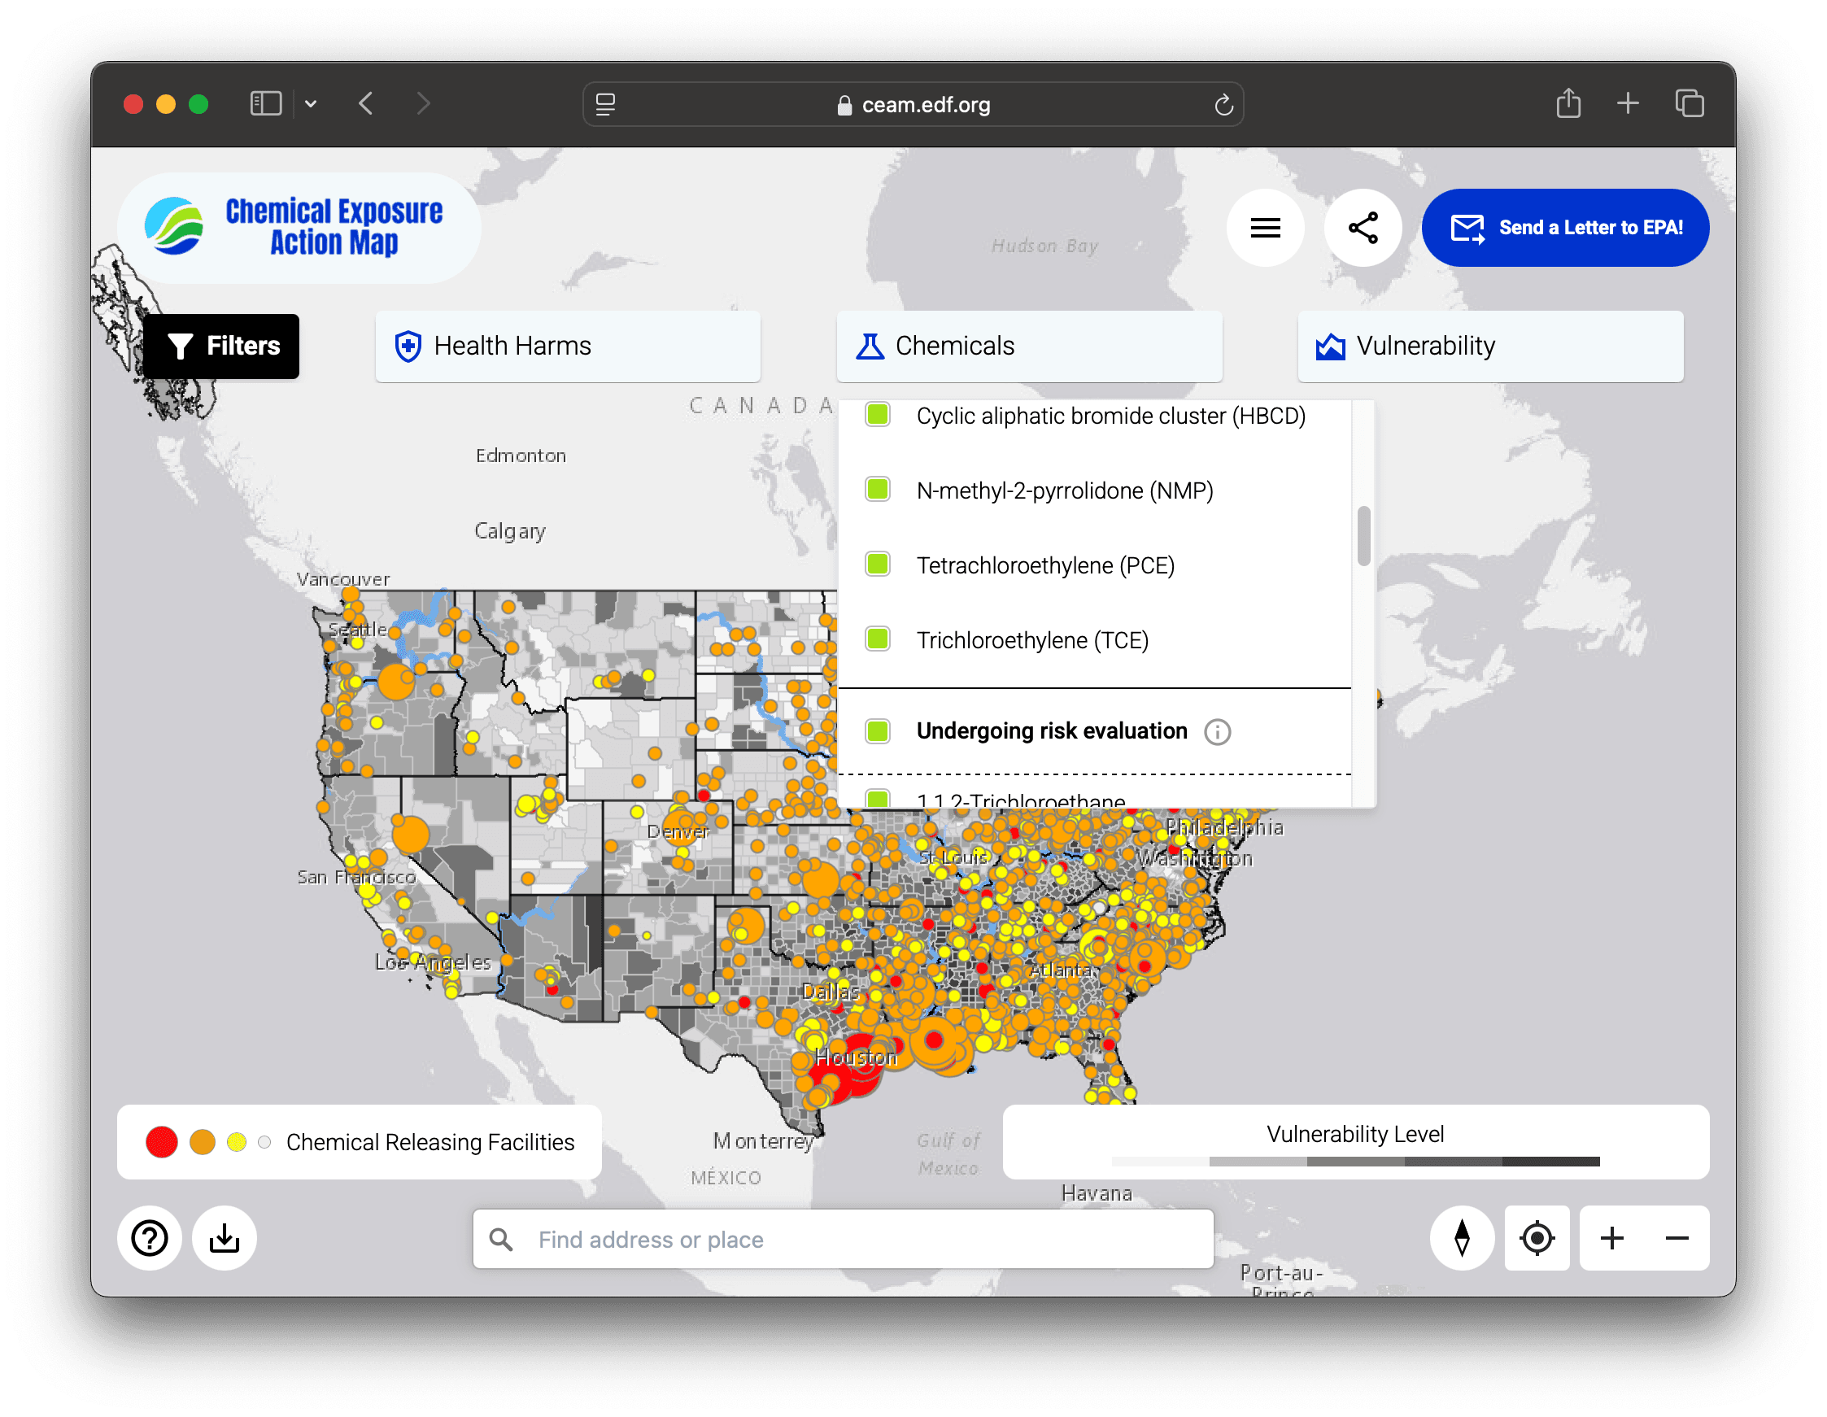Click Trichloroethylene (TCE) label
This screenshot has height=1417, width=1827.
coord(1032,640)
